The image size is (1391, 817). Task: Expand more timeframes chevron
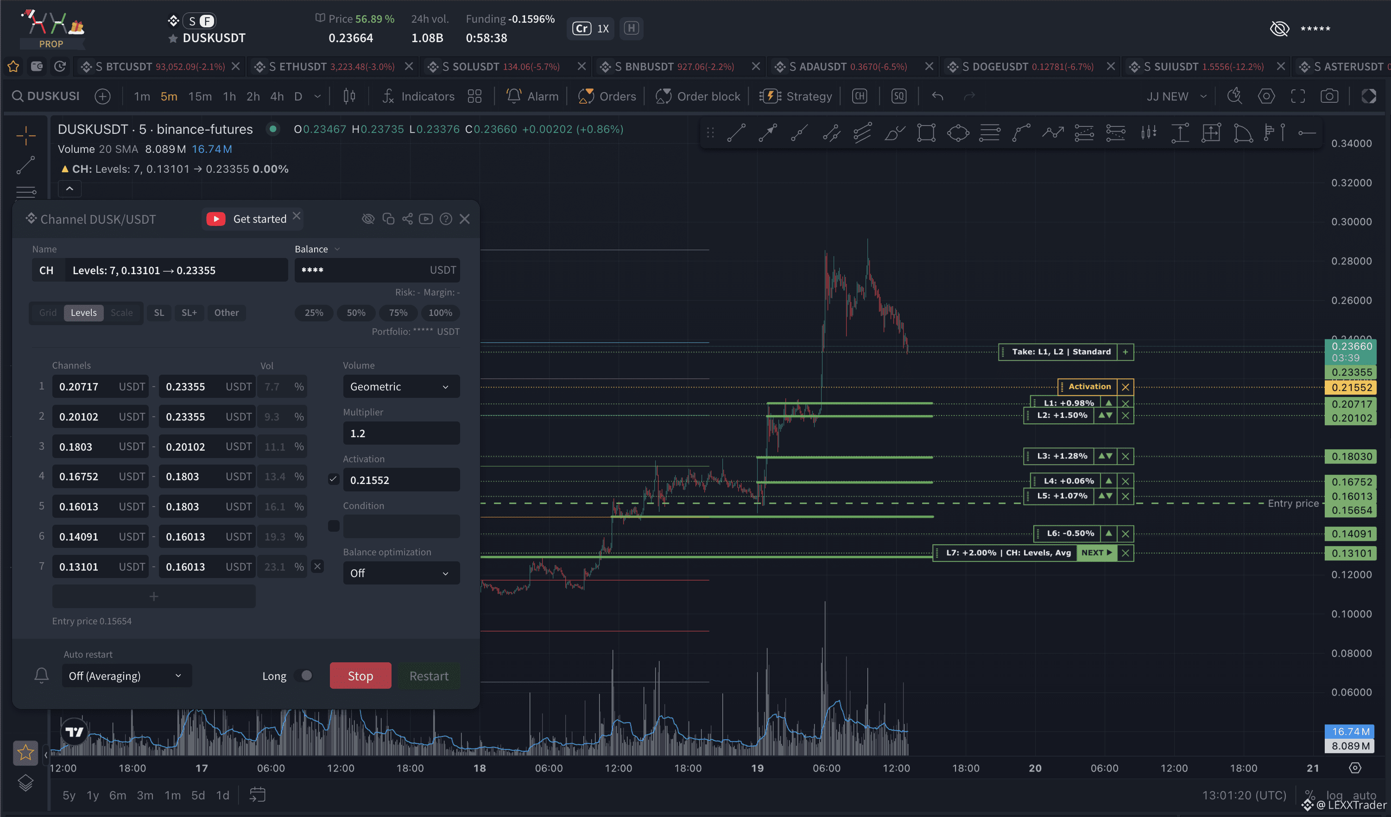(x=317, y=96)
